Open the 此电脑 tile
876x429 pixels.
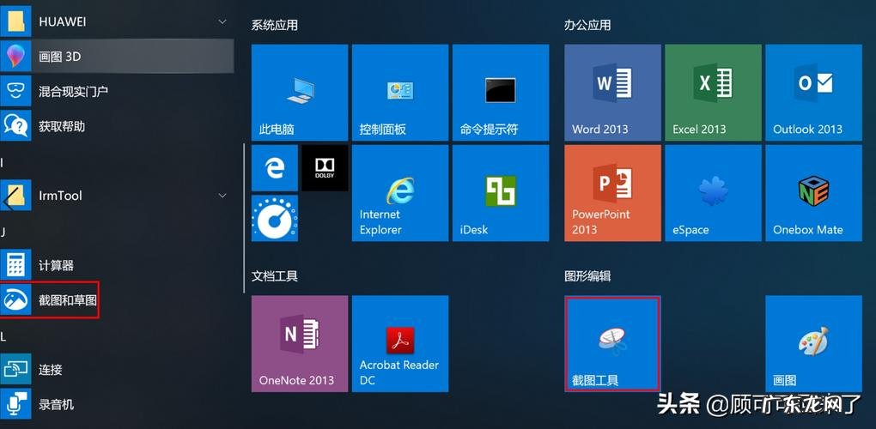pos(300,93)
